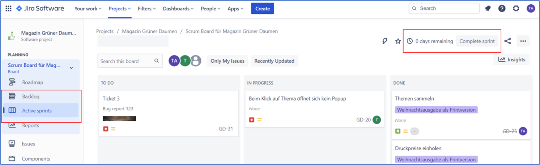
Task: Open Backlog in the sidebar
Action: pyautogui.click(x=31, y=97)
